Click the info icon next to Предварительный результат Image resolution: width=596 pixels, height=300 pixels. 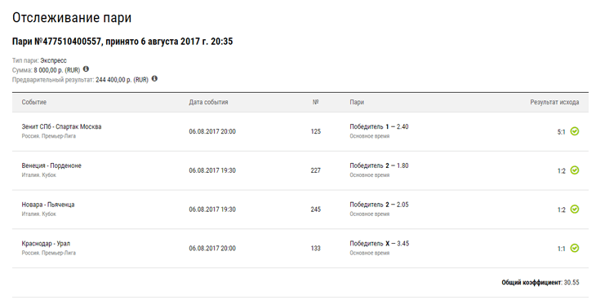(154, 79)
